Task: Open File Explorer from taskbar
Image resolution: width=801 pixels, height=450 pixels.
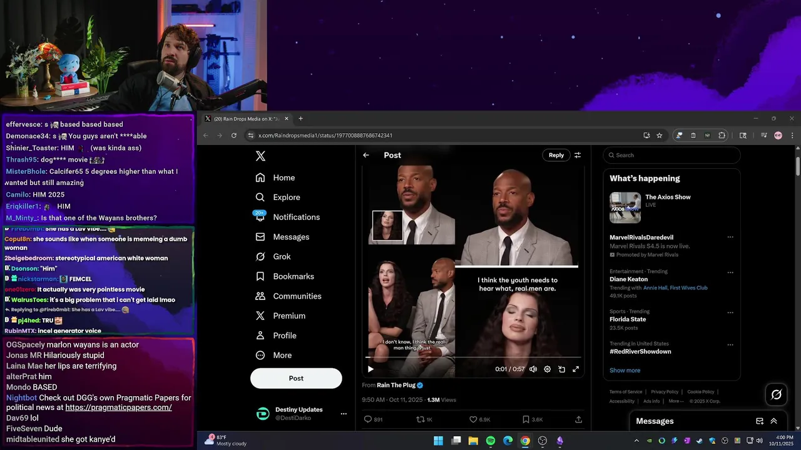Action: [473, 441]
